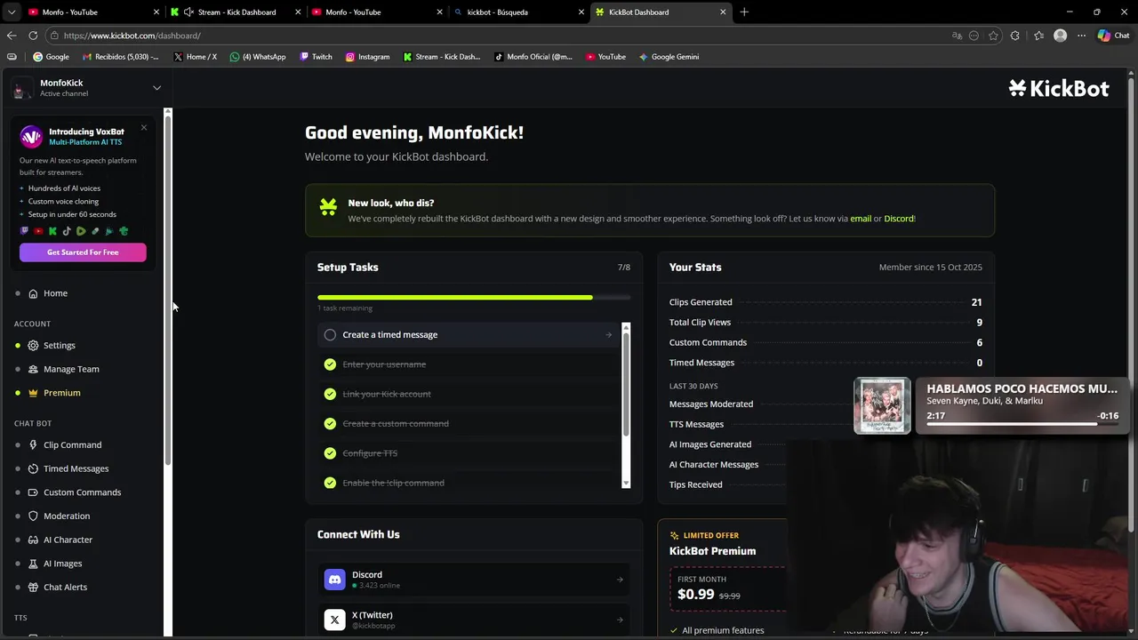1138x640 pixels.
Task: Click the Member since 15 Oct 2025 text
Action: 930,268
